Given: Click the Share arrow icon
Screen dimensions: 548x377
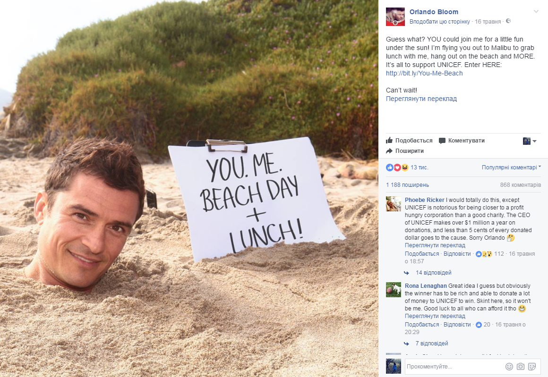Looking at the screenshot, I should [389, 151].
